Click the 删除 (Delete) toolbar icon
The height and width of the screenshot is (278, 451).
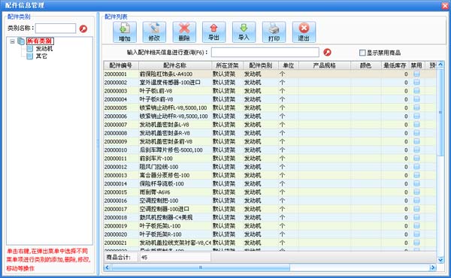coord(184,32)
